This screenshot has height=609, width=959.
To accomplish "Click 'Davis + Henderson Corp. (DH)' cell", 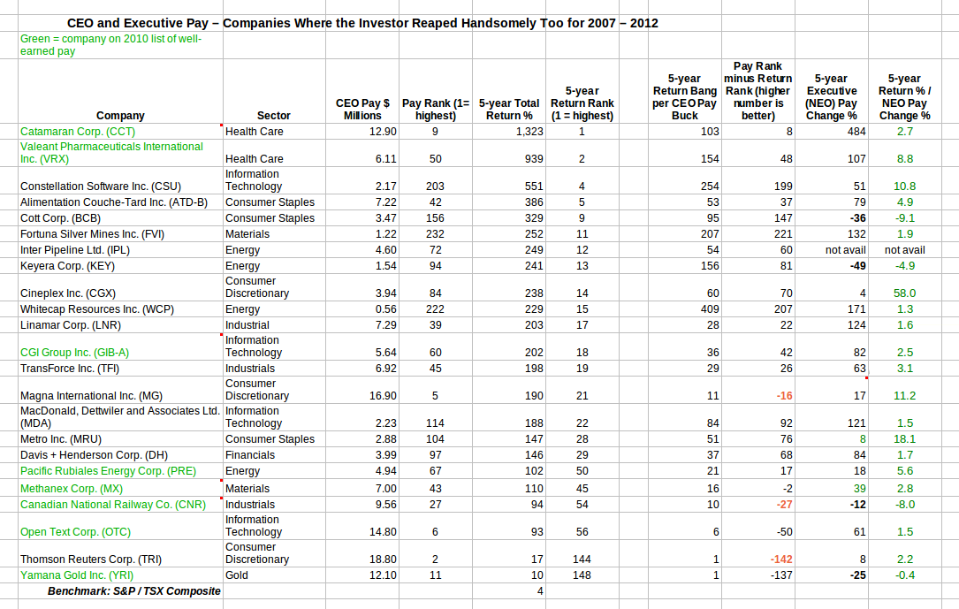I will (x=120, y=455).
